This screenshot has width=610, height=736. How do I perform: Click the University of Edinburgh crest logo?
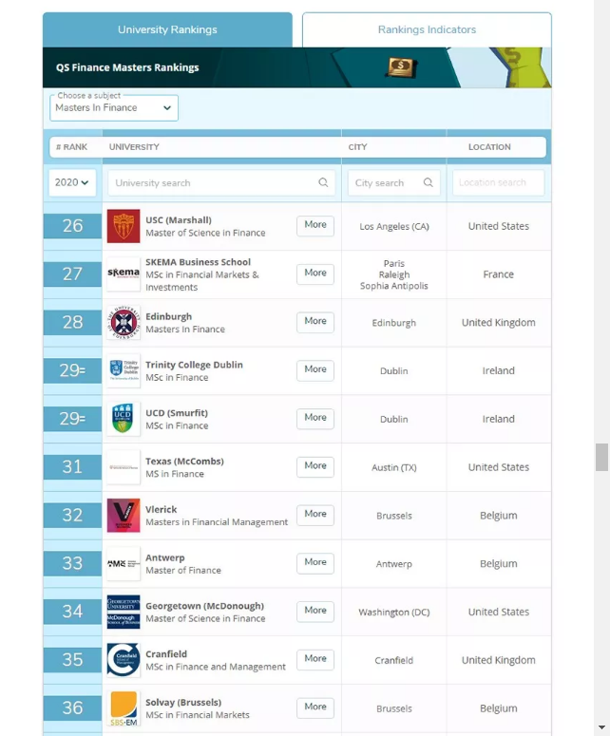(124, 323)
